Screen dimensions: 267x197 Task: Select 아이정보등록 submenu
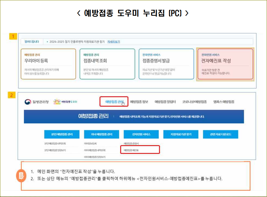pos(90,143)
